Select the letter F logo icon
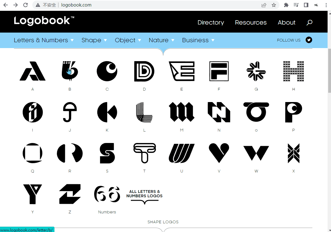Screen dimensions: 331x232 point(219,71)
